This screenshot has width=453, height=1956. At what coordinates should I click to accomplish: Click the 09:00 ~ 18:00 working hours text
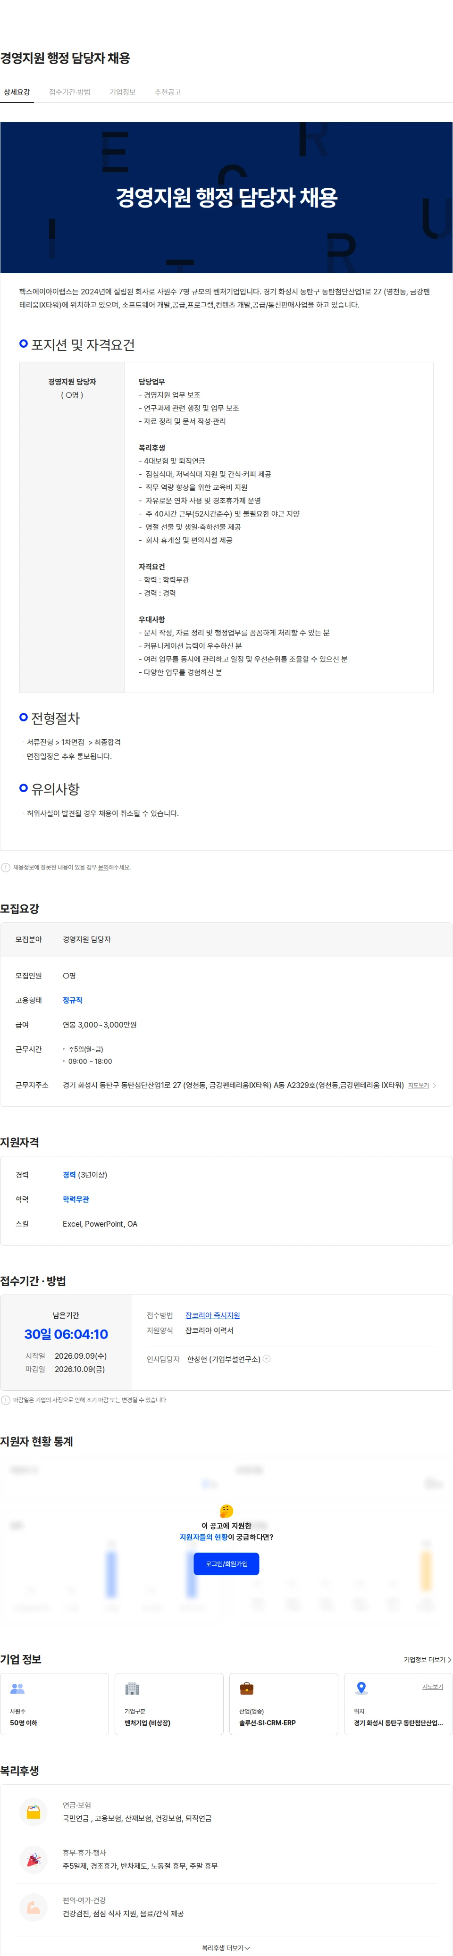[90, 1062]
